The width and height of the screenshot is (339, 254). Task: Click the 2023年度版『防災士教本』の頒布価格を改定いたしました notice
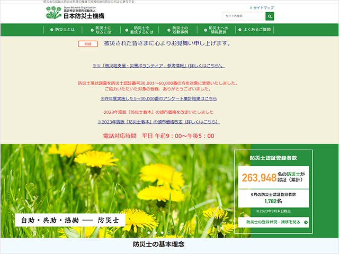click(158, 112)
